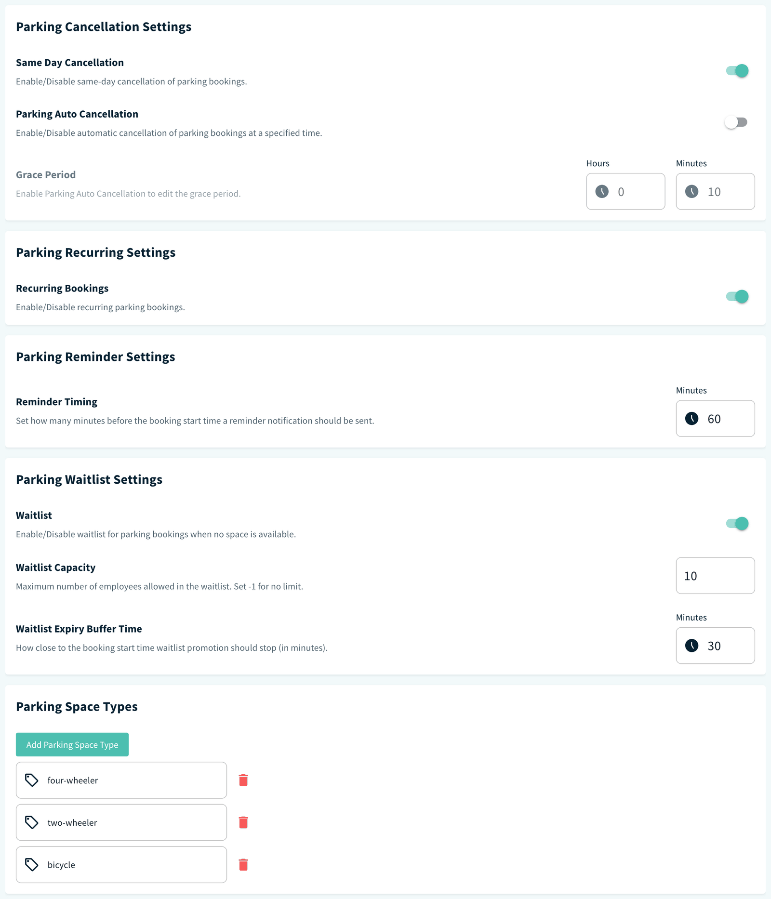Viewport: 771px width, 899px height.
Task: Disable the Waitlist switch
Action: coord(737,523)
